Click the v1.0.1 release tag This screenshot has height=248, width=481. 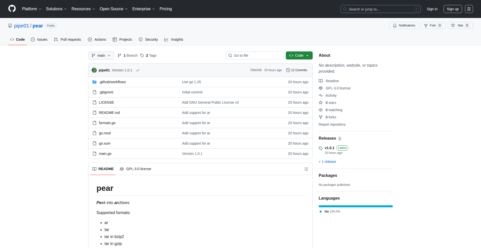(329, 148)
